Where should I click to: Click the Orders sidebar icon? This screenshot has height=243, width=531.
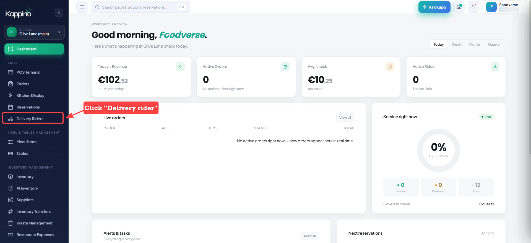point(11,84)
